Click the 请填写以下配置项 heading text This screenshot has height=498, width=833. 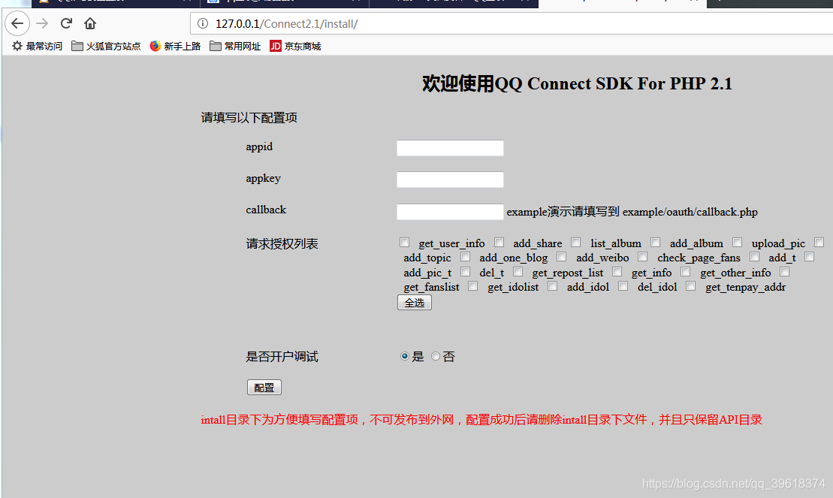tap(249, 117)
